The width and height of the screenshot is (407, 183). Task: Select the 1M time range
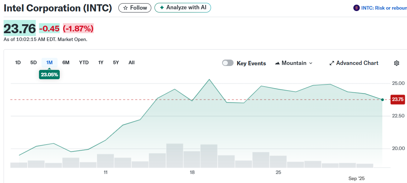pos(49,62)
